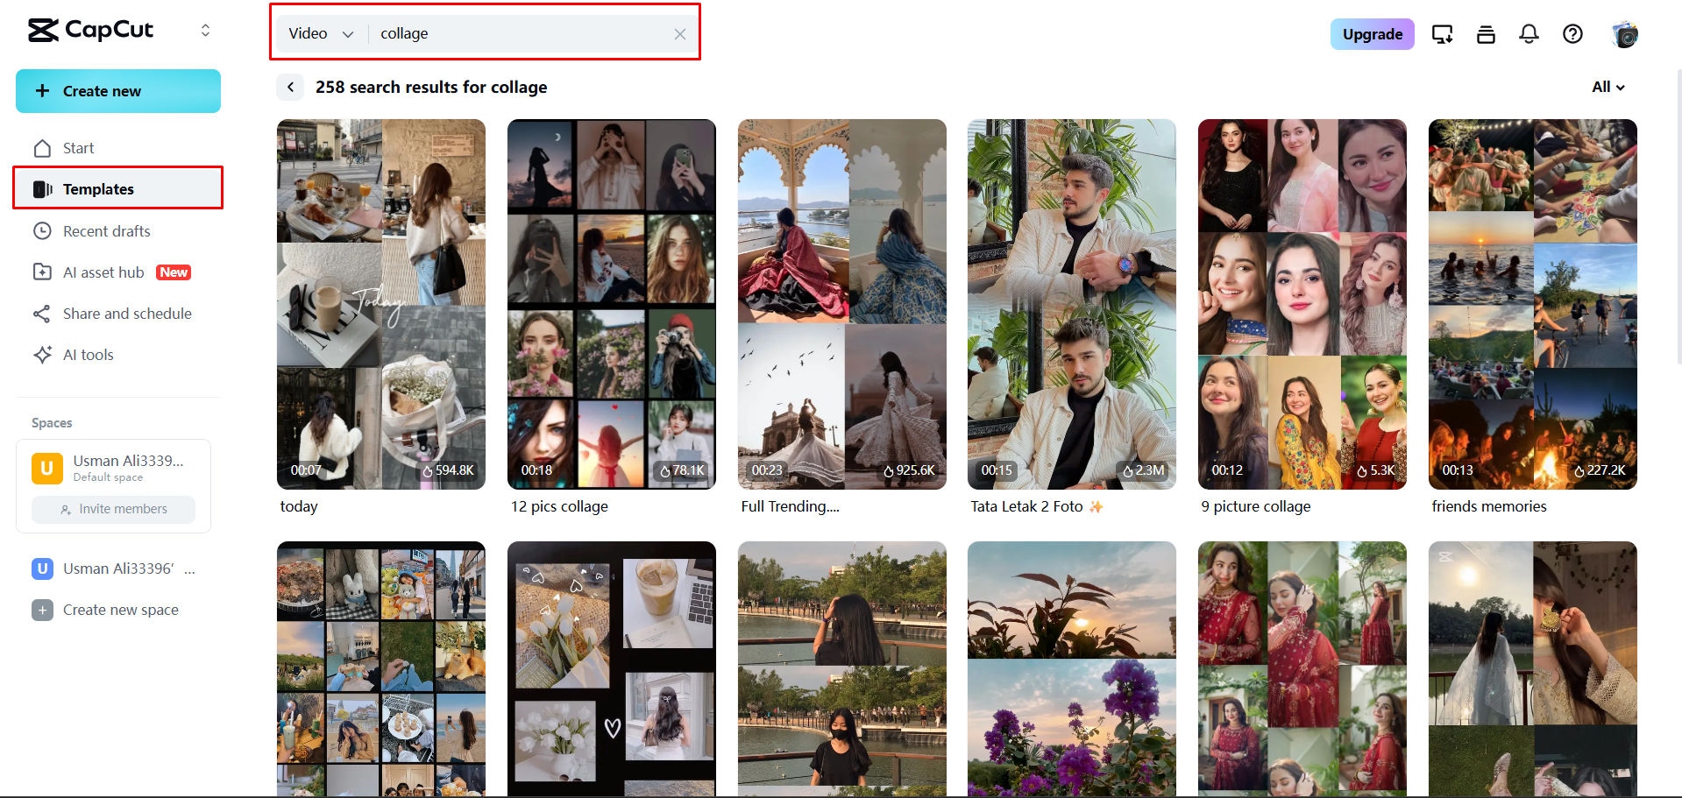This screenshot has height=798, width=1682.
Task: Select Share and schedule in the sidebar
Action: (x=127, y=313)
